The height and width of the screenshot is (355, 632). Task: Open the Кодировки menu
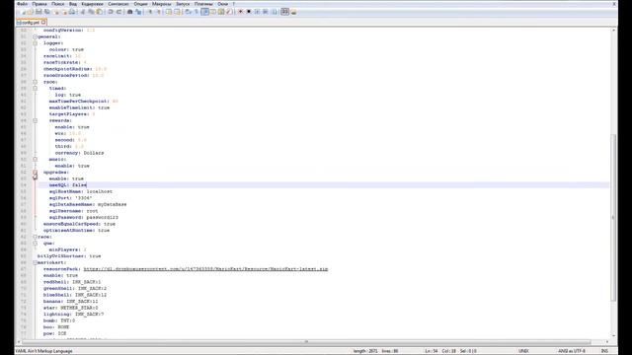click(92, 4)
